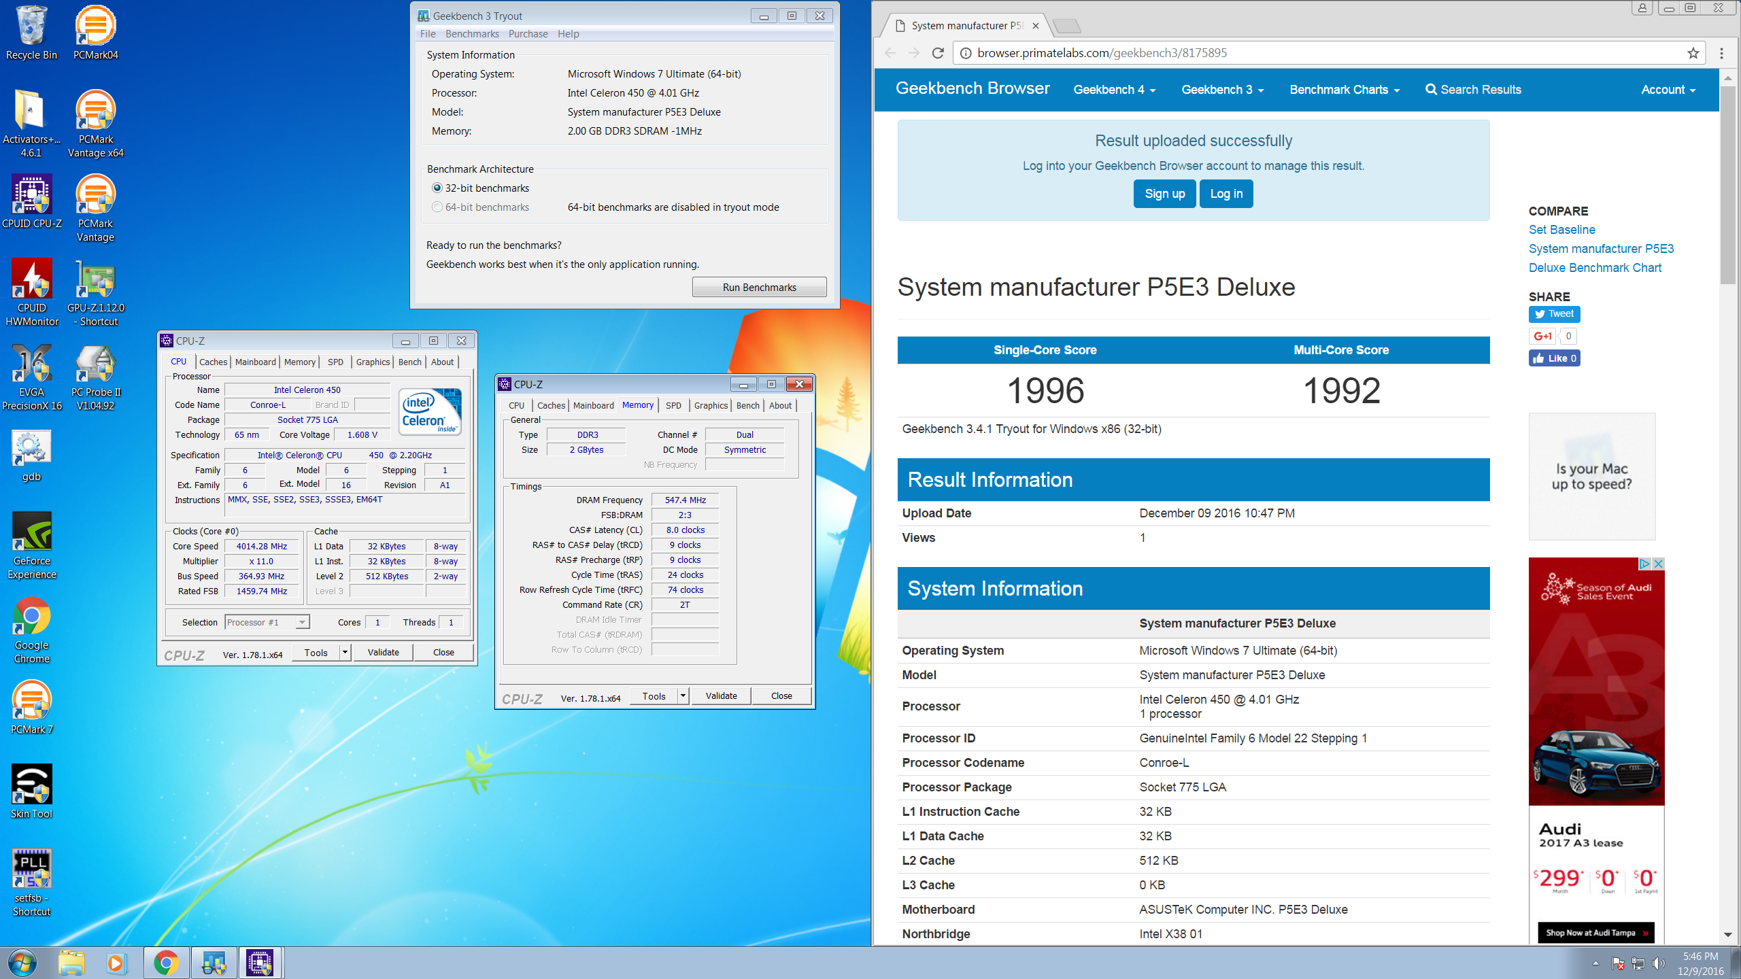Launch PCMark Vantage x64 desktop shortcut
Screen dimensions: 1741x979
click(95, 124)
